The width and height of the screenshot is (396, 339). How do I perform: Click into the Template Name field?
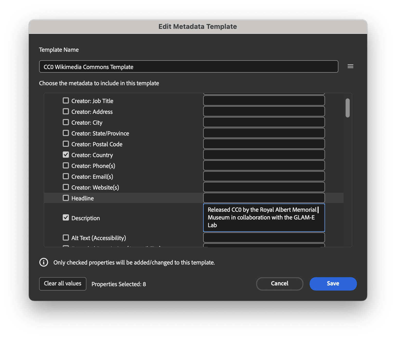click(x=188, y=66)
